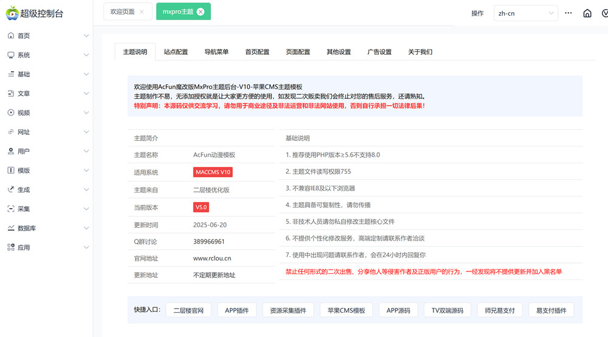Expand the 模板 menu chevron

pos(86,171)
